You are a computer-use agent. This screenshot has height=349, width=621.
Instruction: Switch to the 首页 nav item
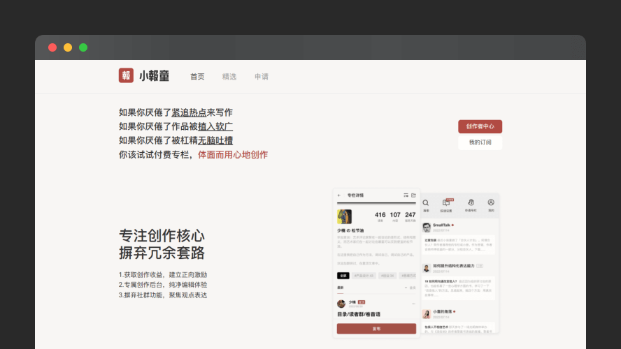pyautogui.click(x=197, y=77)
